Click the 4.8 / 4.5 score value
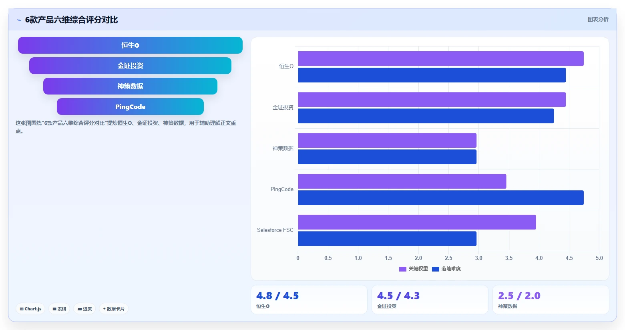Screen dimensions: 625x330 277,296
